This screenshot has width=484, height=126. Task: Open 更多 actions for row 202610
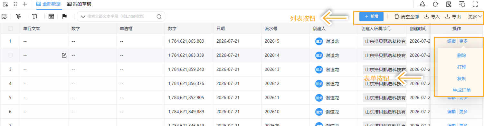tap(463, 112)
